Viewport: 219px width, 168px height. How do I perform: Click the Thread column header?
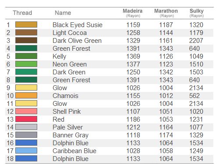pyautogui.click(x=22, y=13)
